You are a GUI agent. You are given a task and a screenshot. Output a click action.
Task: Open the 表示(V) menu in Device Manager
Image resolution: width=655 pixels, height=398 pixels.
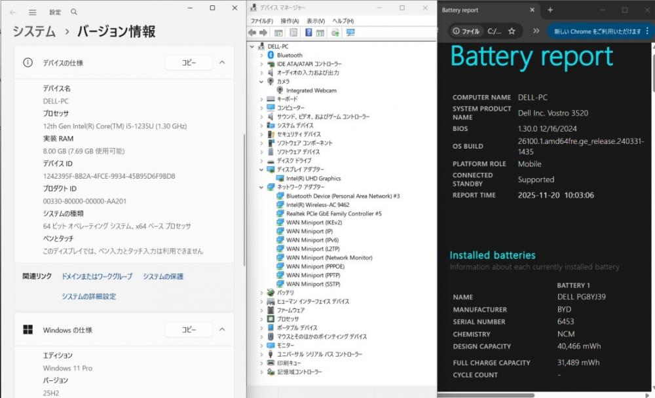pos(316,21)
